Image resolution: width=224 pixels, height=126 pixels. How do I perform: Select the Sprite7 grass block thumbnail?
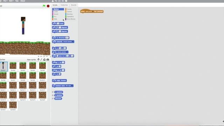tap(13, 76)
